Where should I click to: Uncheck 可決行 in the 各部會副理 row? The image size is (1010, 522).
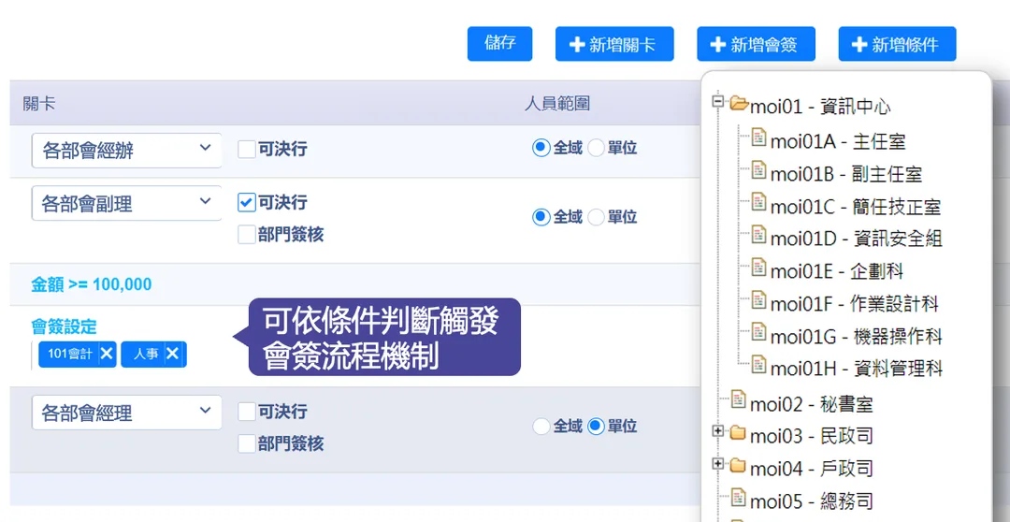coord(247,202)
